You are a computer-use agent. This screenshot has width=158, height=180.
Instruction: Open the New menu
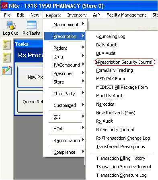click(35, 15)
